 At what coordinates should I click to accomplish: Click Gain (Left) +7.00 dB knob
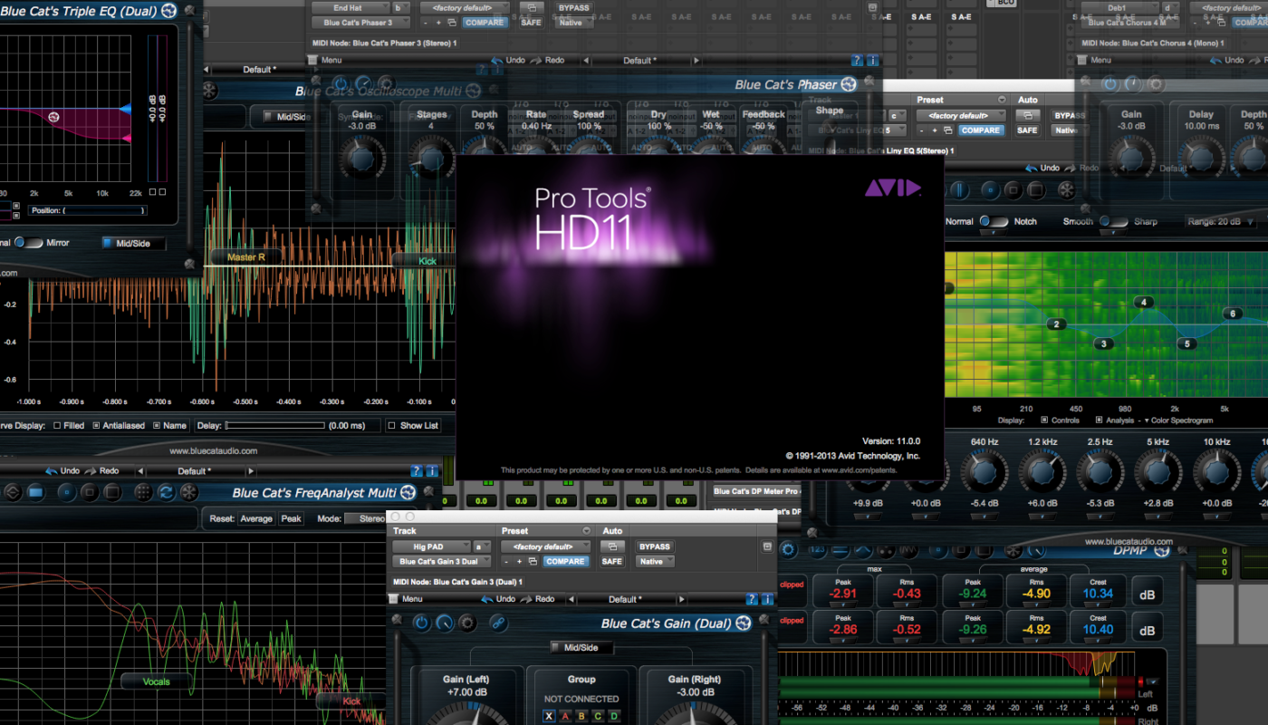click(466, 714)
